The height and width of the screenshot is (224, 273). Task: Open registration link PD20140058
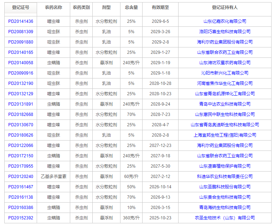point(21,63)
